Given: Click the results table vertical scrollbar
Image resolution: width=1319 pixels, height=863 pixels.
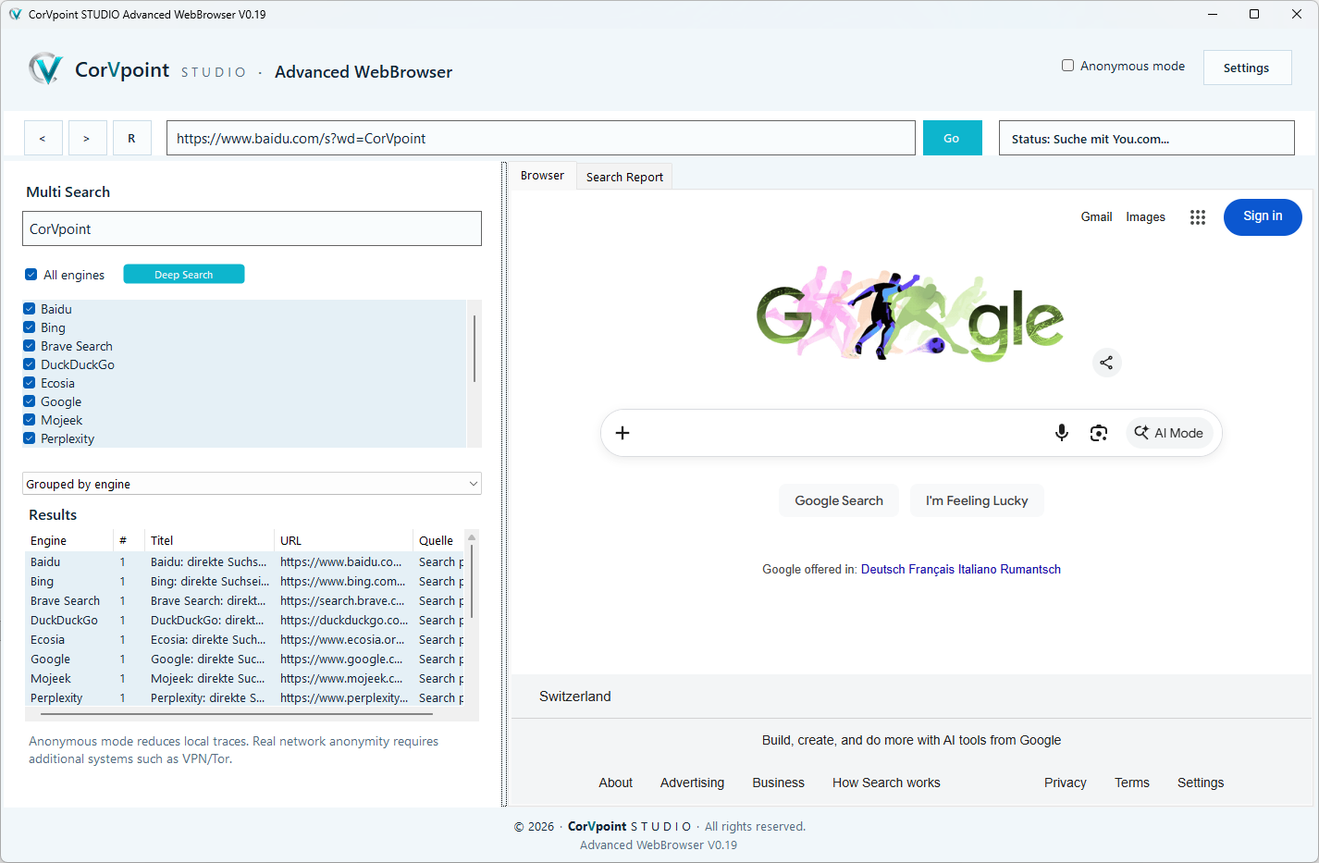Looking at the screenshot, I should pyautogui.click(x=472, y=583).
